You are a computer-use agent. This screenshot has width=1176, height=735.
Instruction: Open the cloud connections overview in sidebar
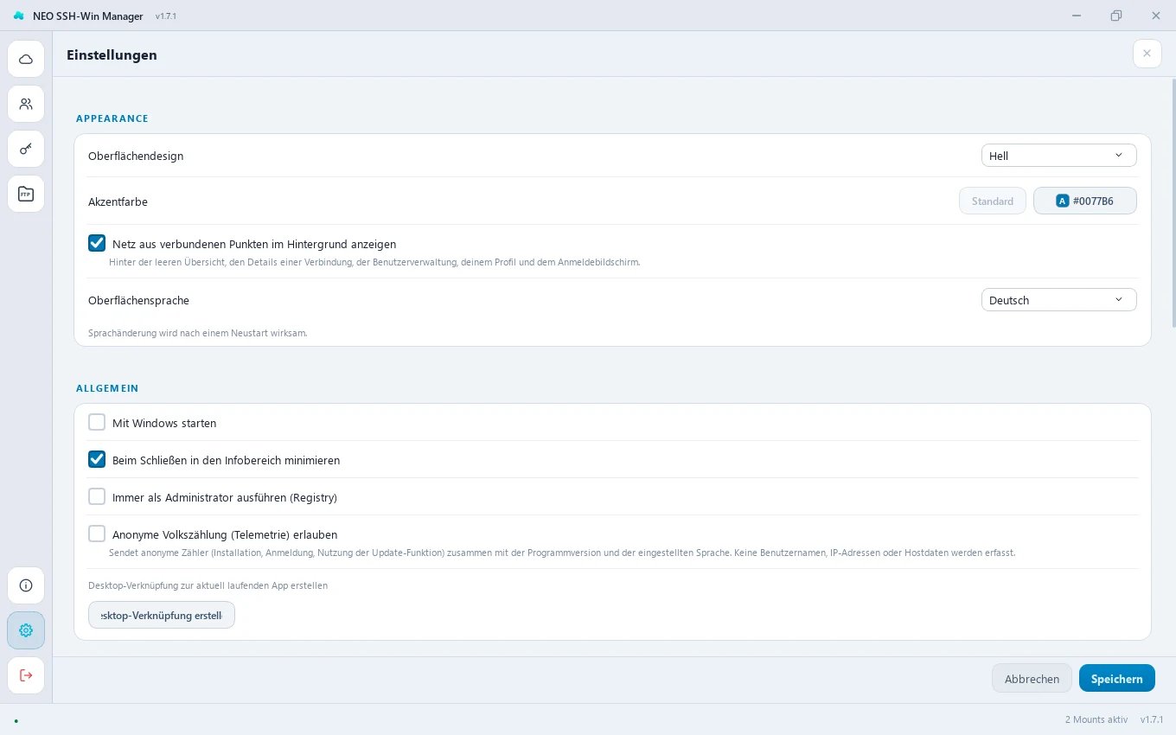[x=26, y=59]
